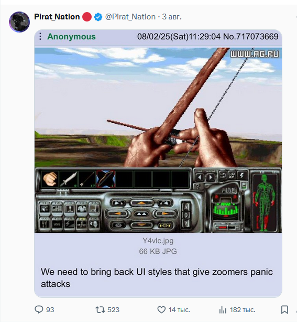
Task: Open the Y4vlc.jpg file name
Action: click(x=158, y=241)
